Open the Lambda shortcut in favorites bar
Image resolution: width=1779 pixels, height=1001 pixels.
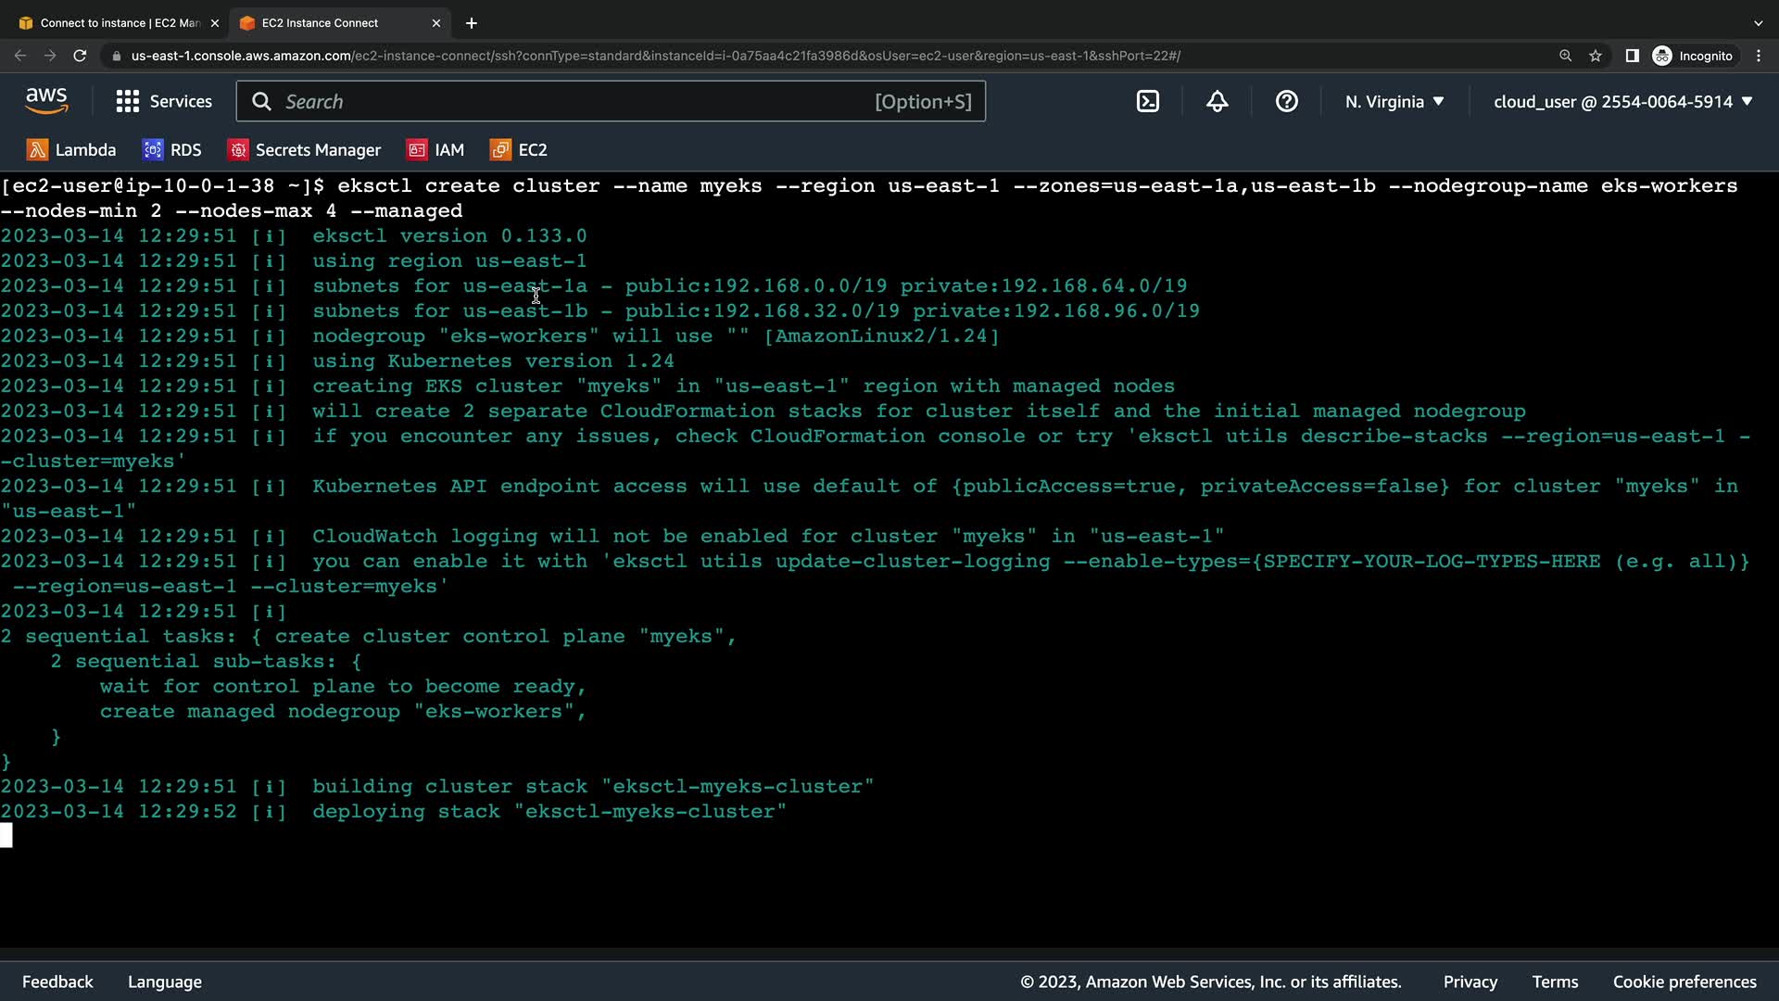72,150
